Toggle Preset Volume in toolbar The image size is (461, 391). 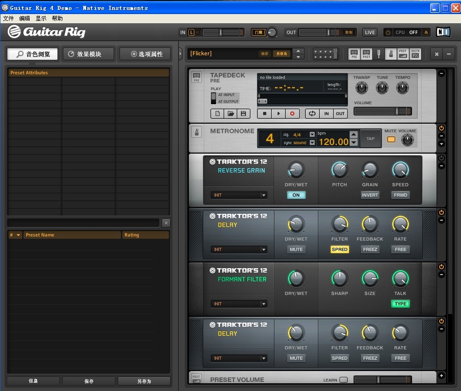point(403,54)
